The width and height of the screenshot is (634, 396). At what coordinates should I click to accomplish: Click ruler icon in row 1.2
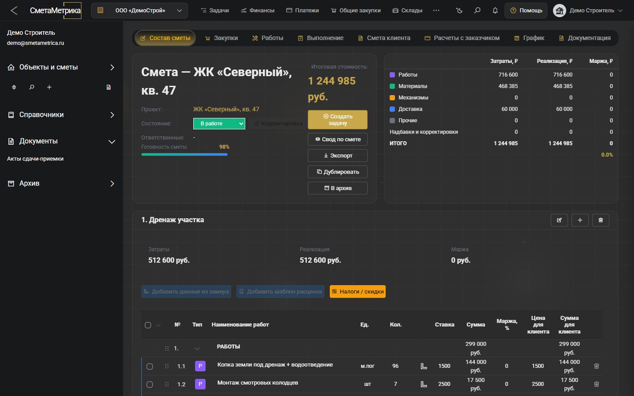click(x=424, y=384)
